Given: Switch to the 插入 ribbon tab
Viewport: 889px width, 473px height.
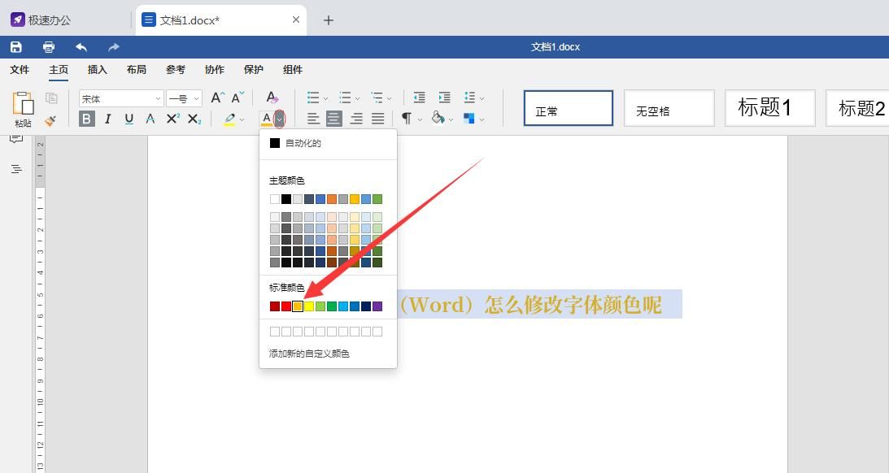Looking at the screenshot, I should (97, 70).
